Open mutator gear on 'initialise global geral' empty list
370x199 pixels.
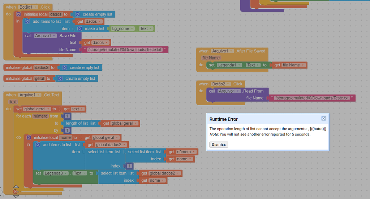[x=60, y=79]
